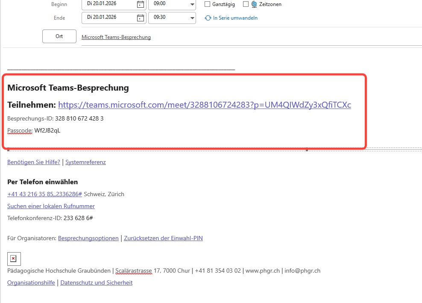Expand the 09:30 end time dropdown
422x303 pixels.
click(192, 18)
